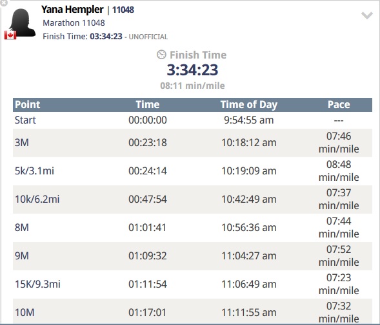Select the Point column header

pyautogui.click(x=27, y=104)
